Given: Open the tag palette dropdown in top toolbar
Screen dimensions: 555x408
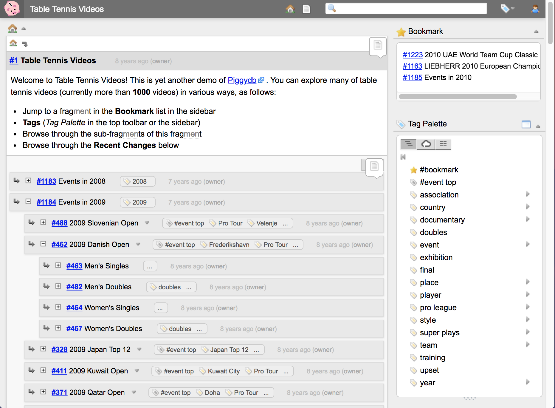Looking at the screenshot, I should (507, 9).
